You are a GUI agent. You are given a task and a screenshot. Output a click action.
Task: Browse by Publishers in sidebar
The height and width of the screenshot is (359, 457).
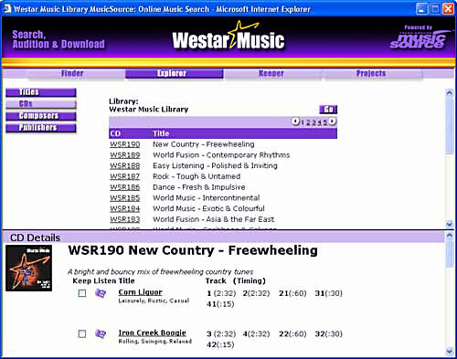(x=41, y=128)
